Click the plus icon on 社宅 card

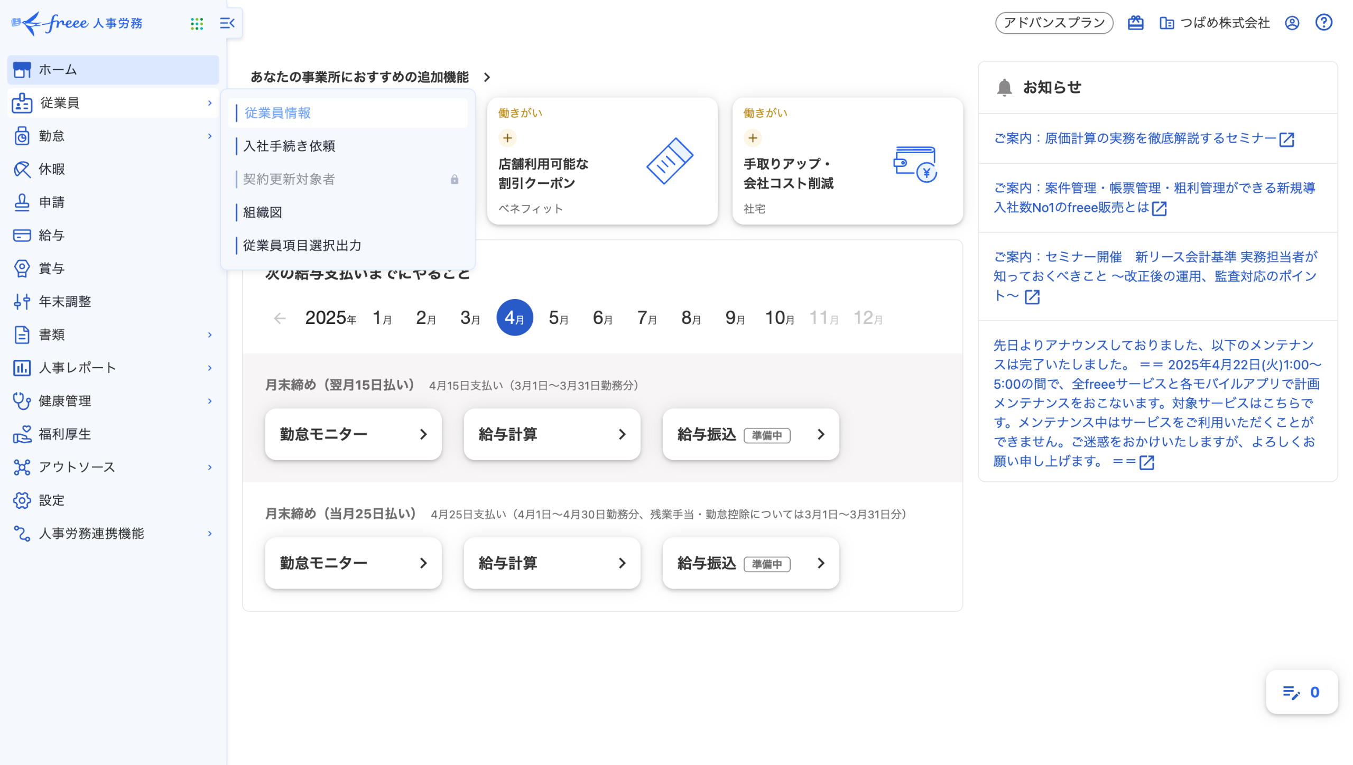click(x=753, y=138)
